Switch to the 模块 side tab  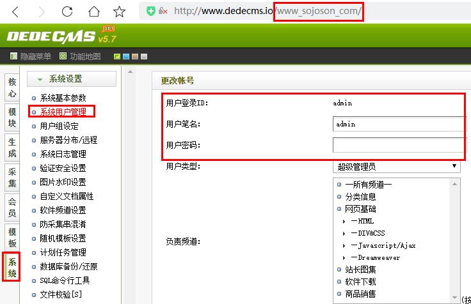click(12, 118)
